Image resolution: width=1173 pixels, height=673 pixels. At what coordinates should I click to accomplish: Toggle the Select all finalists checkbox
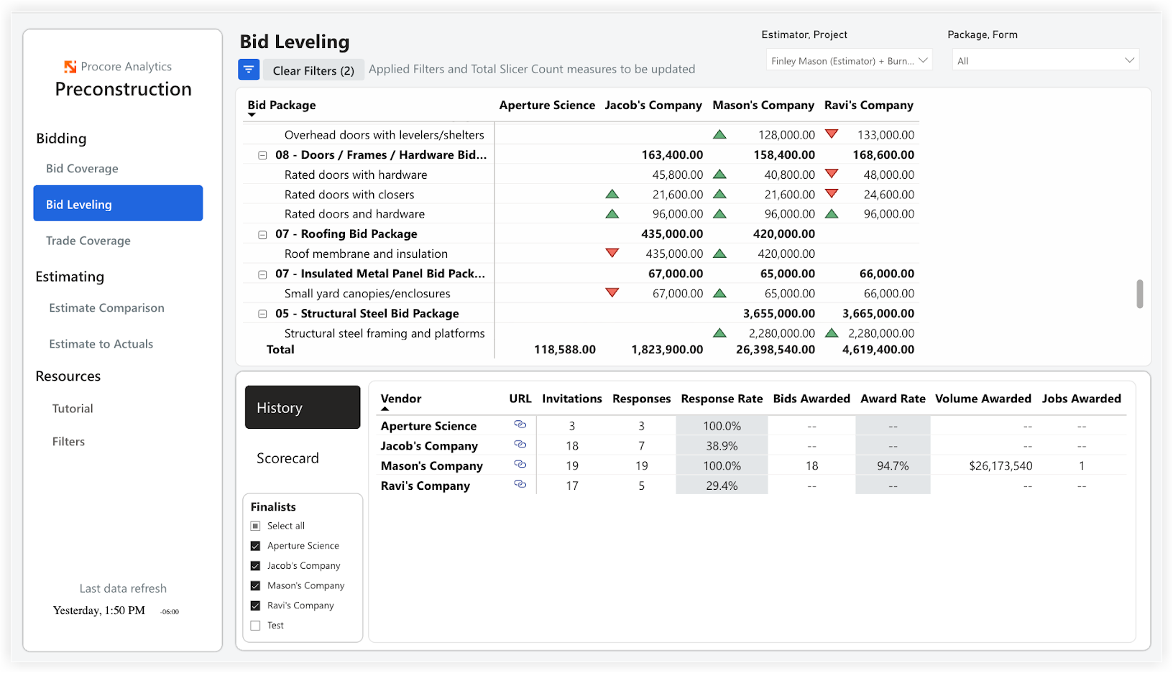[255, 525]
